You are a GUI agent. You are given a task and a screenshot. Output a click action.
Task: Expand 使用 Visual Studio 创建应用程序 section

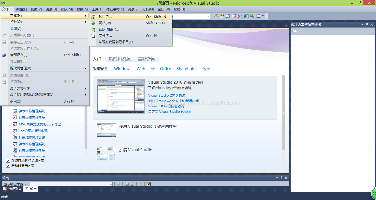(148, 126)
